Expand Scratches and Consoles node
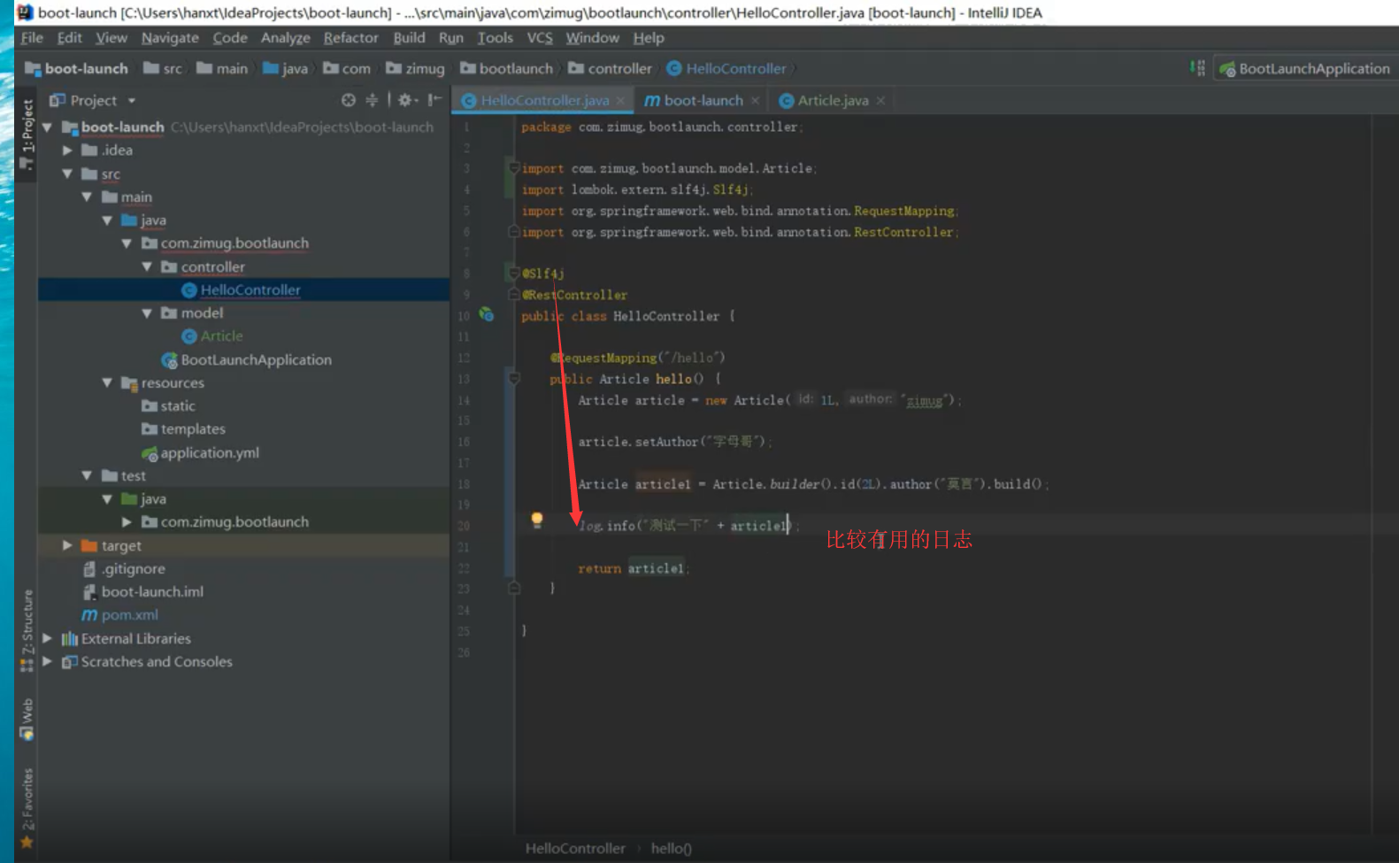Image resolution: width=1399 pixels, height=863 pixels. point(47,661)
